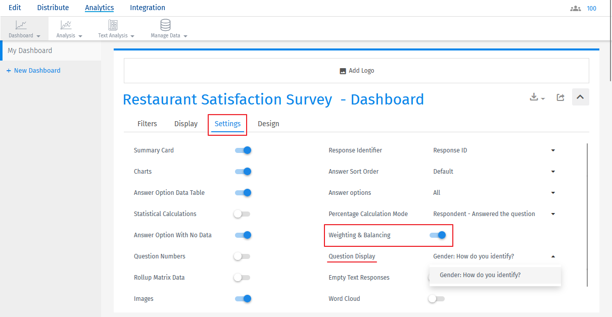
Task: Open the Response Identifier dropdown
Action: [494, 150]
